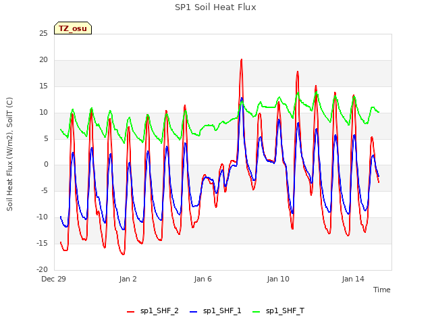Click the sp1_SHF_1 legend label
The height and width of the screenshot is (324, 432).
coord(222,310)
